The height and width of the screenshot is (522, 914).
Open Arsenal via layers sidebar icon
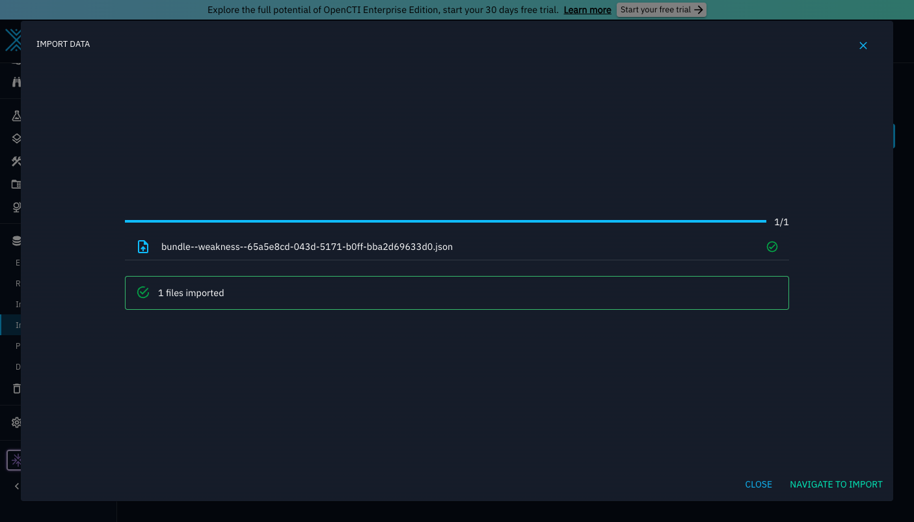click(x=16, y=139)
